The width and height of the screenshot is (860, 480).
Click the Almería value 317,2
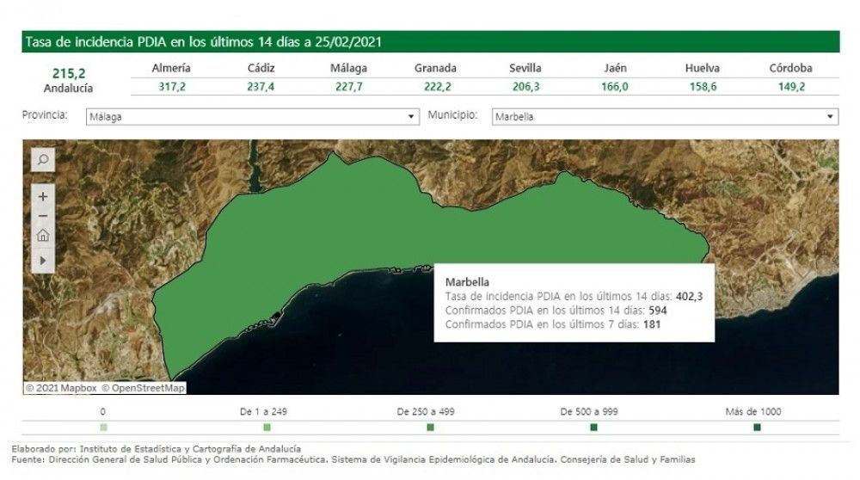click(x=172, y=87)
